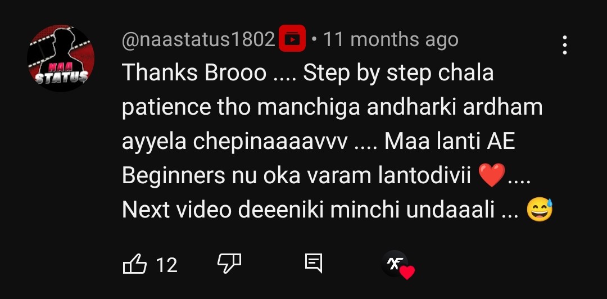Screen dimensions: 607x299
Task: Like the comment with thumbs-up icon
Action: click(x=135, y=264)
